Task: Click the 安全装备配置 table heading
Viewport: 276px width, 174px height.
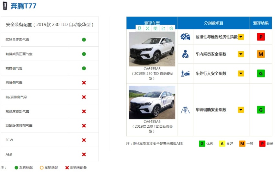Action: [x=50, y=25]
